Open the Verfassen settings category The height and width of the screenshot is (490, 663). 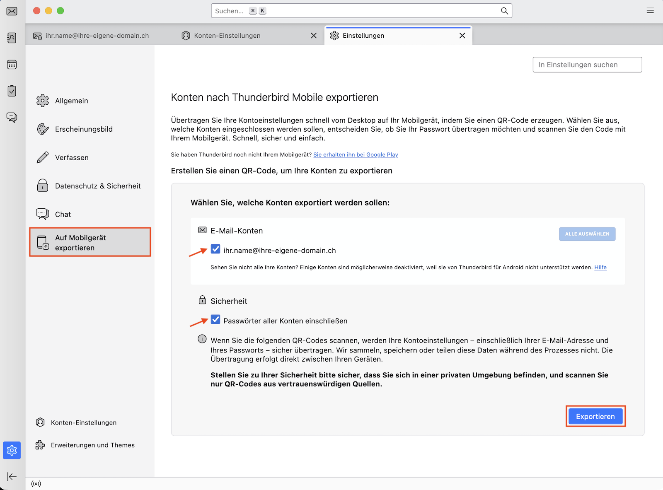[90, 157]
